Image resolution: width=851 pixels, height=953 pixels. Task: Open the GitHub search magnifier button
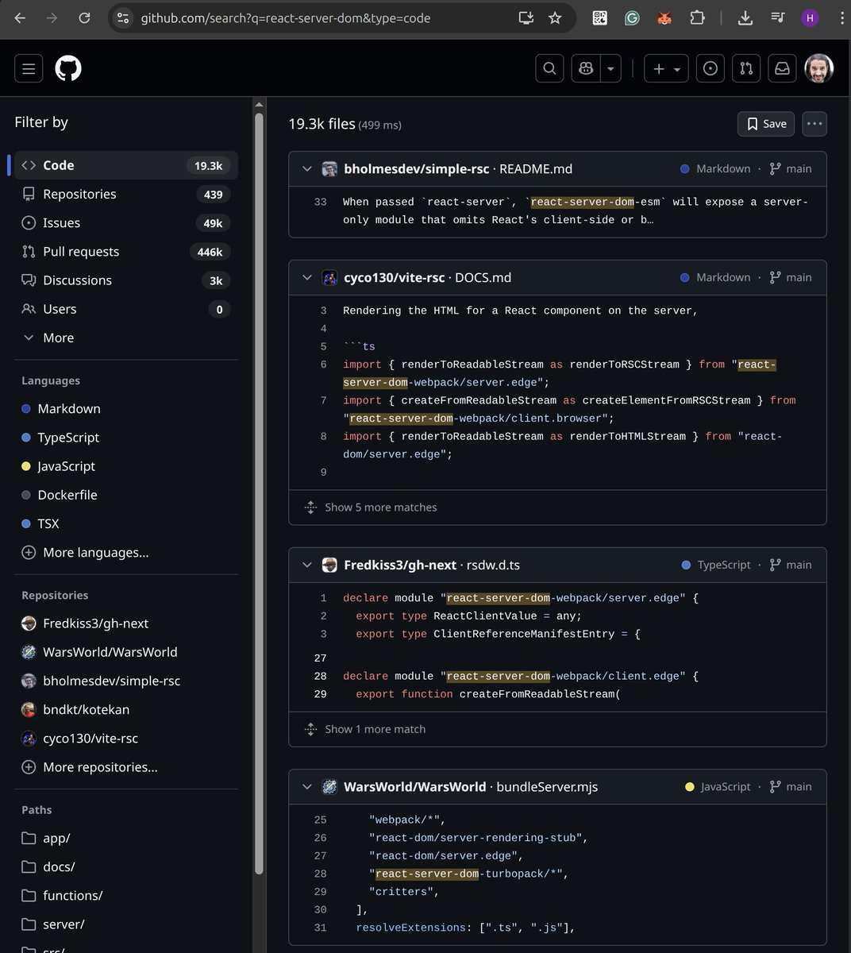(549, 69)
